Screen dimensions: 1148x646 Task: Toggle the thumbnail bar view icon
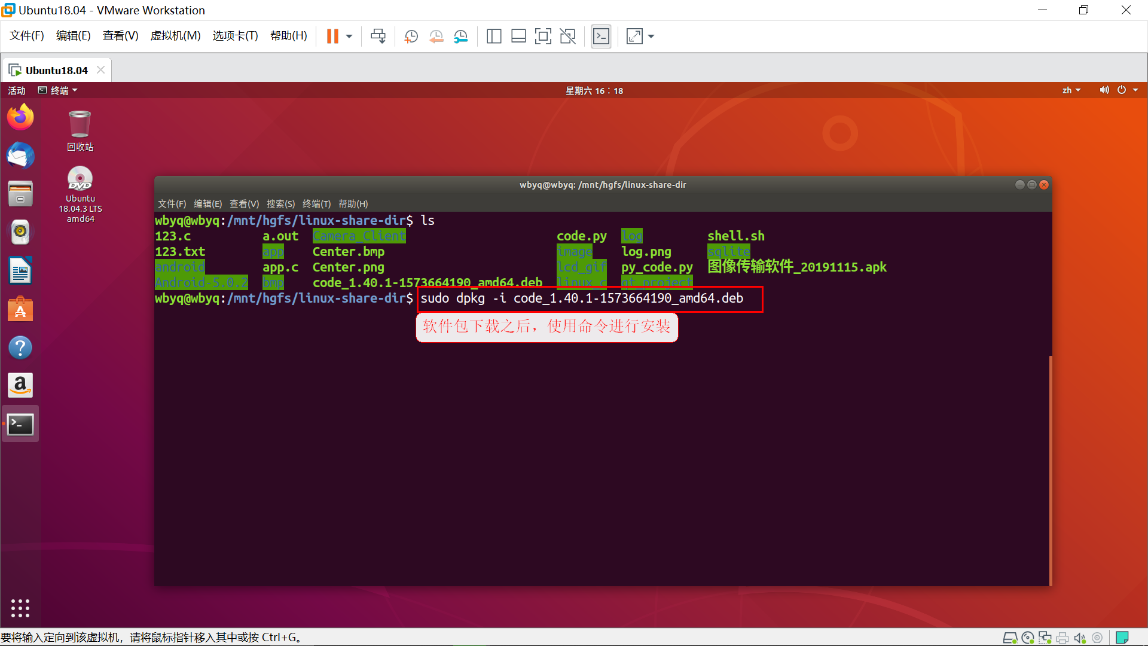[x=518, y=36]
